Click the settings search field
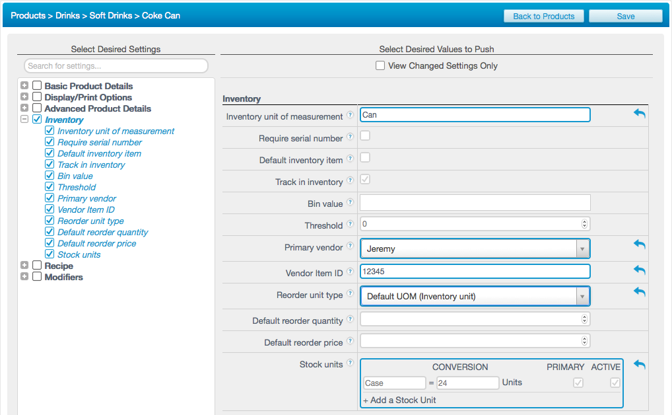672x415 pixels. pyautogui.click(x=116, y=65)
